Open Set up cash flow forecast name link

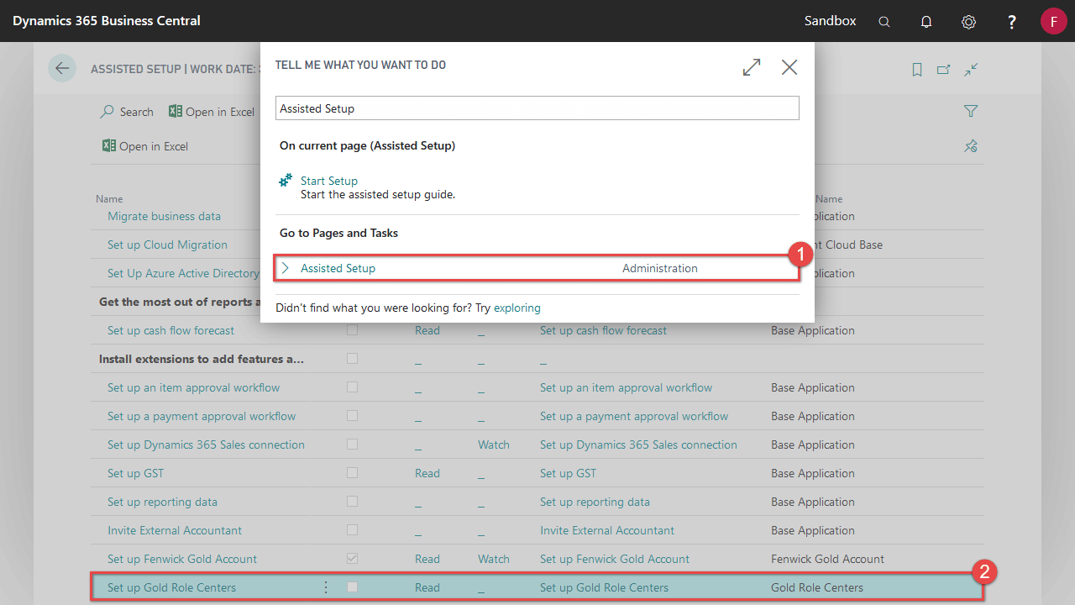170,330
